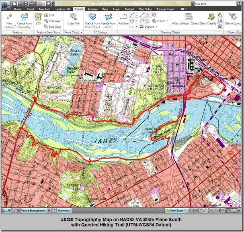244x232 pixels.
Task: Toggle the view scale lock icon
Action: [x=206, y=211]
